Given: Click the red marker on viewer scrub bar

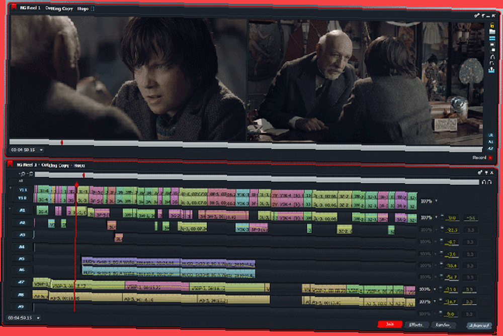Looking at the screenshot, I should point(62,142).
